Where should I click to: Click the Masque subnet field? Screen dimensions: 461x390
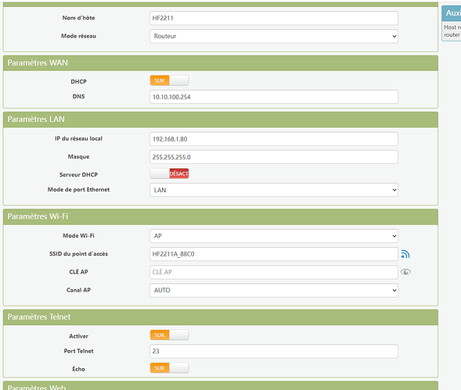[x=274, y=157]
